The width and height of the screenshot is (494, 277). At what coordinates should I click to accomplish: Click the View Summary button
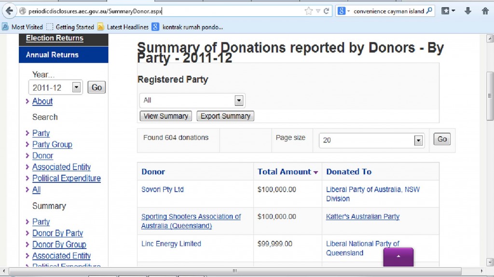(x=166, y=116)
